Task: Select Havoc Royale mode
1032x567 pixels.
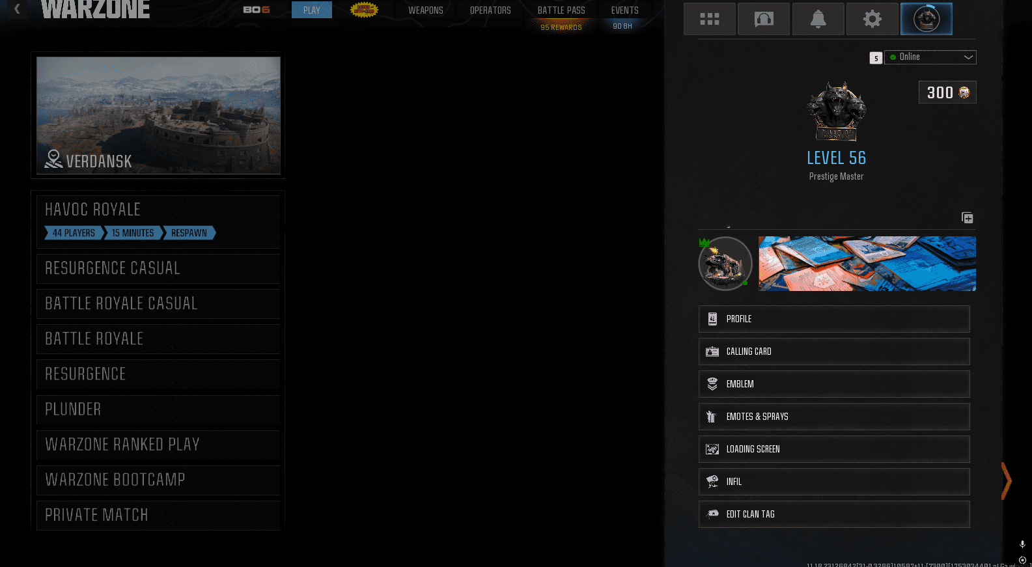Action: tap(158, 221)
